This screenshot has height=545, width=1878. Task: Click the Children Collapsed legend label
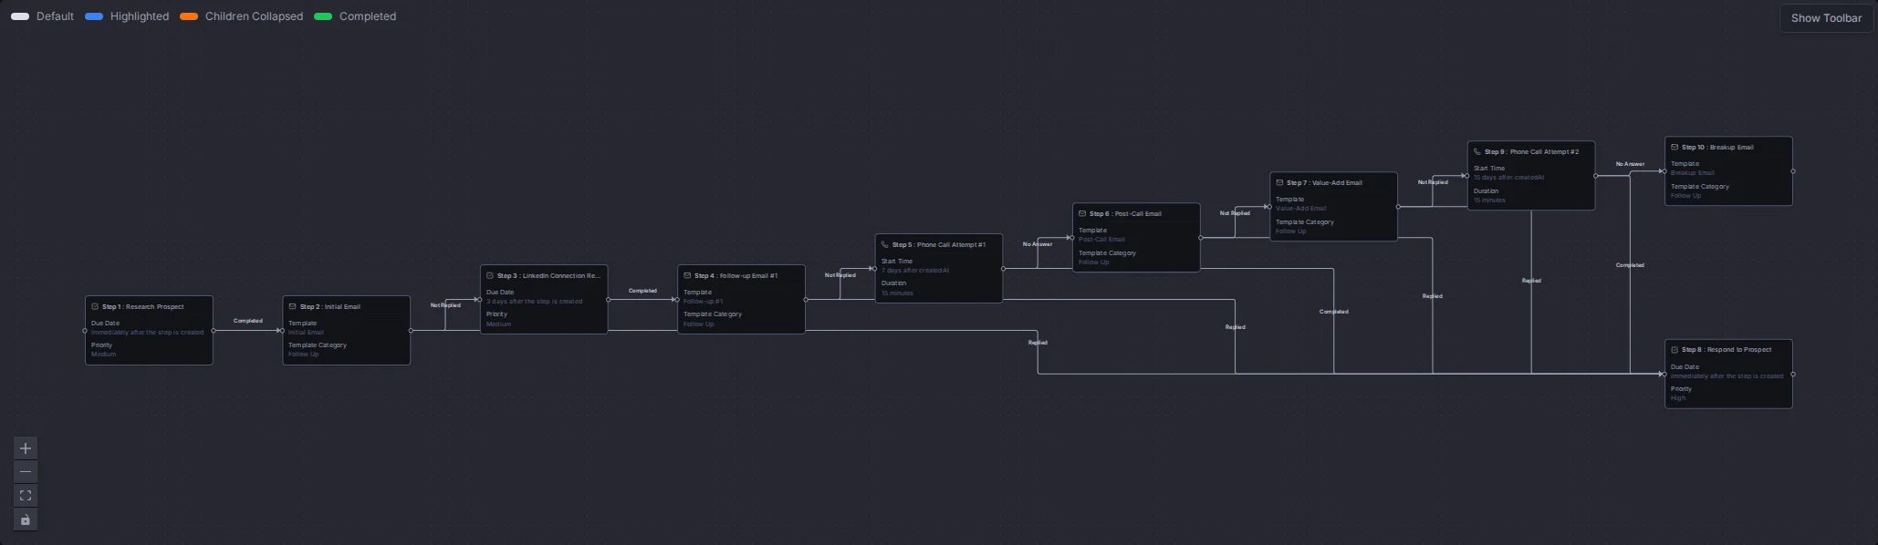click(254, 16)
